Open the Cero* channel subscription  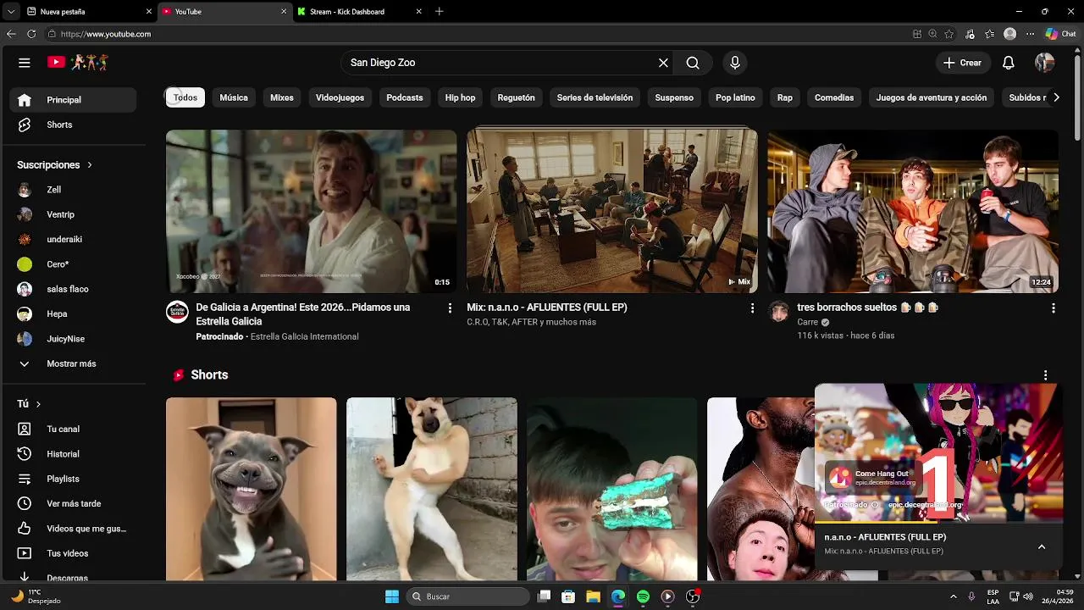[73, 264]
